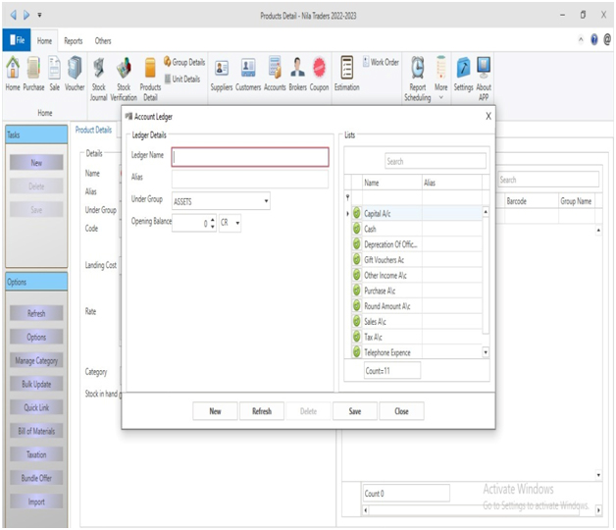Image resolution: width=616 pixels, height=530 pixels.
Task: Click Taxation option button
Action: (36, 454)
